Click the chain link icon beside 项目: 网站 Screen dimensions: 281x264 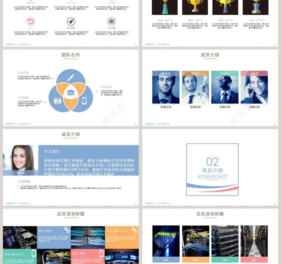coord(67,230)
